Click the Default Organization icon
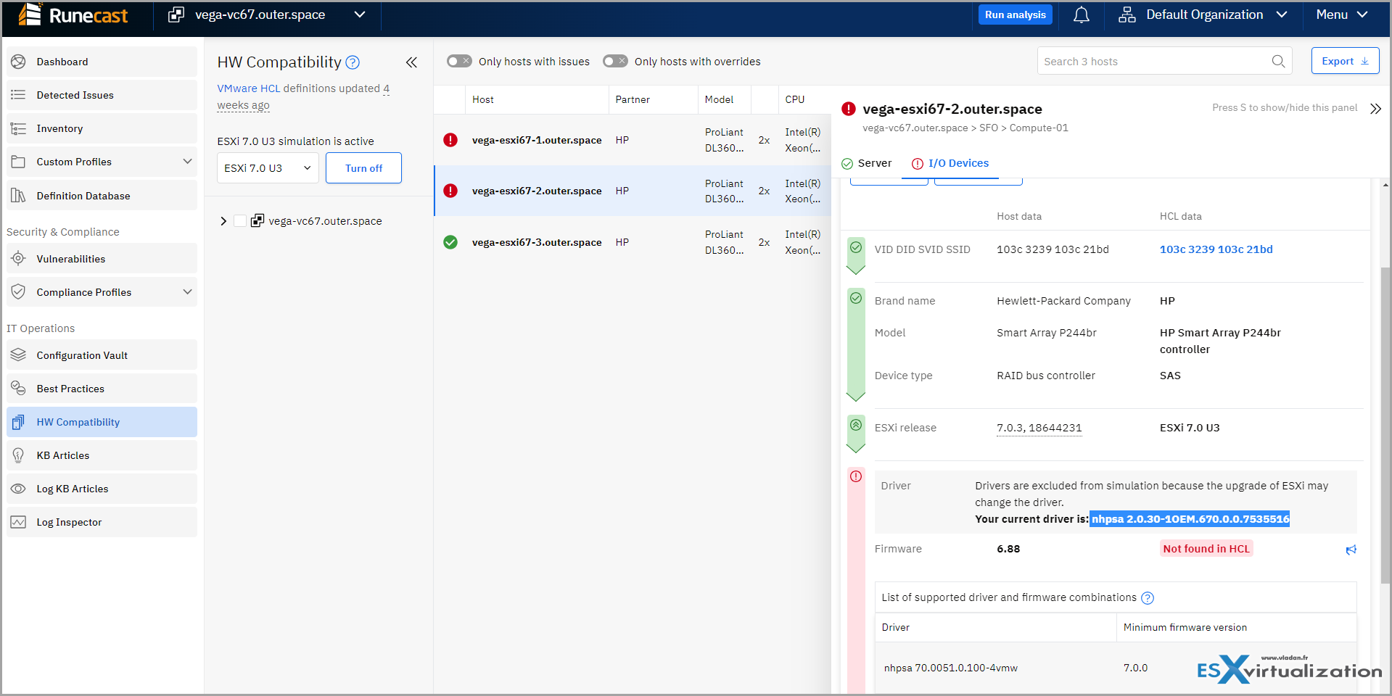1392x696 pixels. [1127, 15]
